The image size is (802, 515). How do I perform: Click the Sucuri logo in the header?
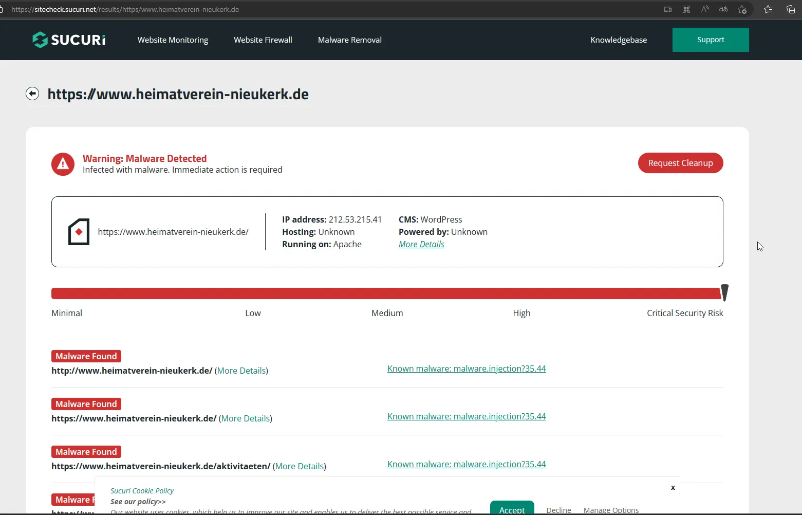coord(69,40)
